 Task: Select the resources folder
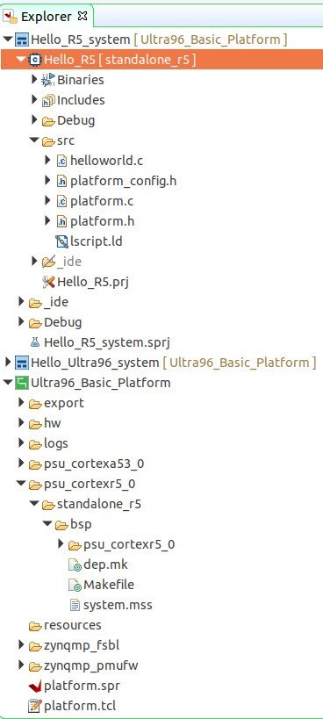point(65,625)
